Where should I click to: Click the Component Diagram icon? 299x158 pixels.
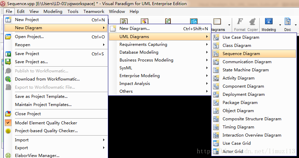(x=216, y=86)
